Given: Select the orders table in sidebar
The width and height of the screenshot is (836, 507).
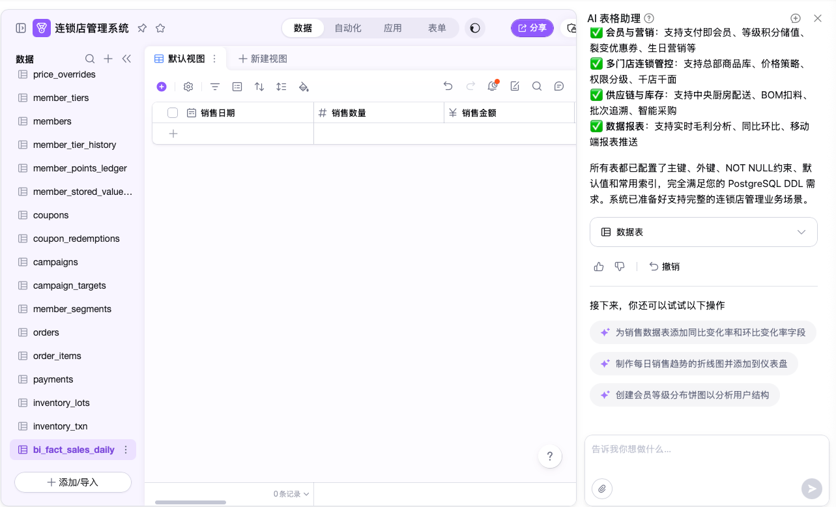Looking at the screenshot, I should pyautogui.click(x=46, y=332).
